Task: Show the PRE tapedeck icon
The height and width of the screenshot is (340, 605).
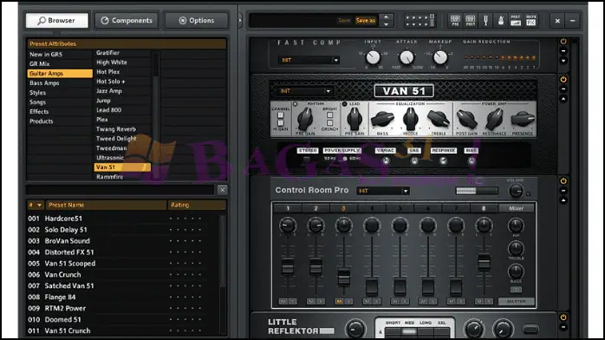Action: click(455, 21)
